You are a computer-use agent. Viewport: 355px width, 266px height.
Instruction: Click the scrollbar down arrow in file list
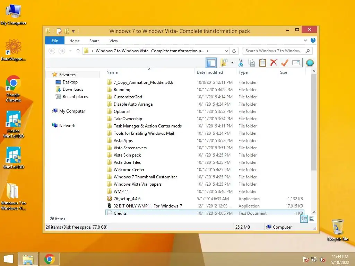coord(314,212)
